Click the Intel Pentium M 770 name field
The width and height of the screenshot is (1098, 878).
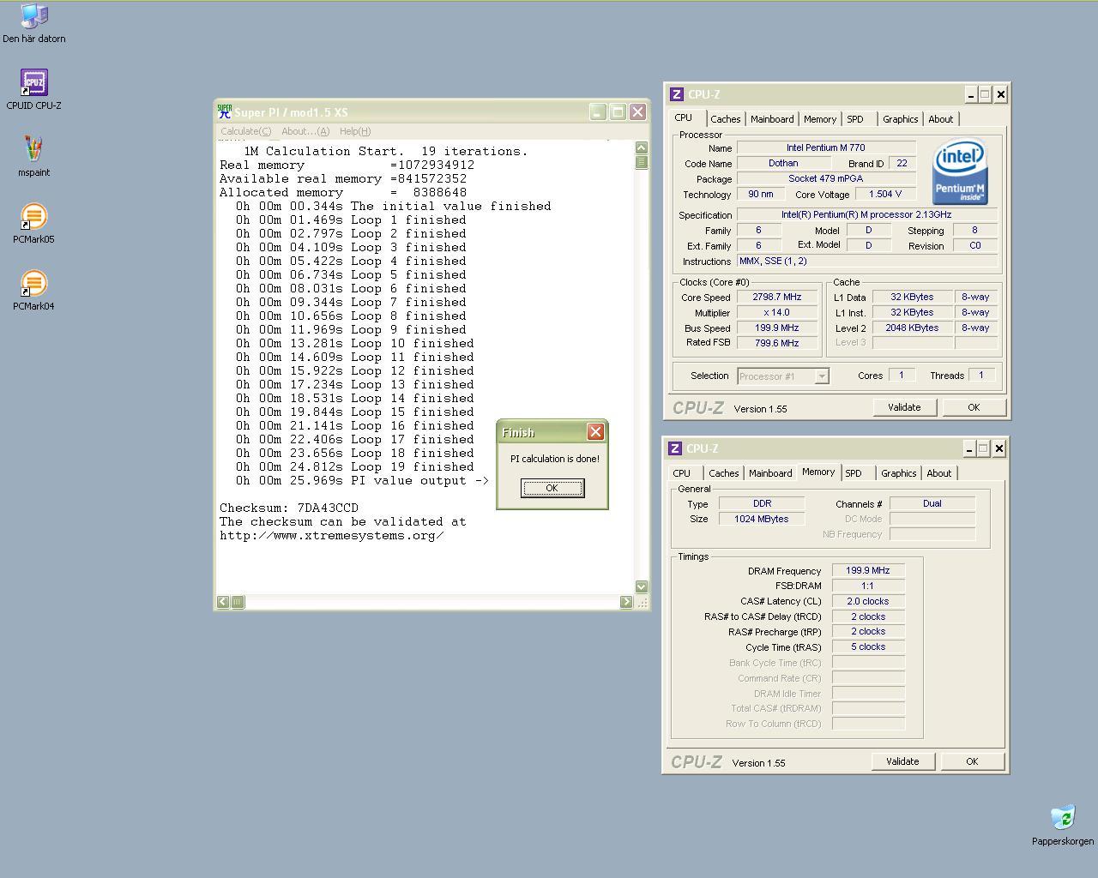point(826,147)
